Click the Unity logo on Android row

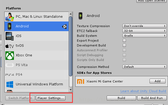click(x=64, y=27)
